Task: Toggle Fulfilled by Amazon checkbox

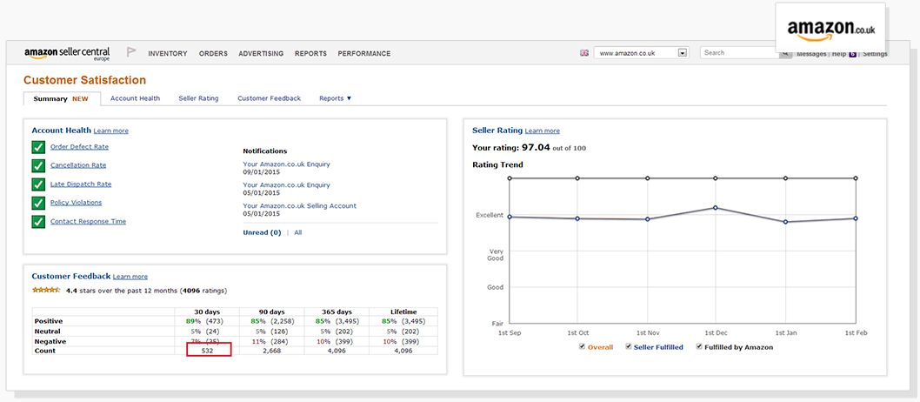Action: pos(698,347)
